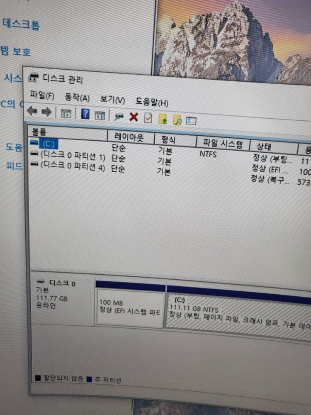Click the 정상 (부팅... status cell
This screenshot has height=415, width=311.
(273, 159)
